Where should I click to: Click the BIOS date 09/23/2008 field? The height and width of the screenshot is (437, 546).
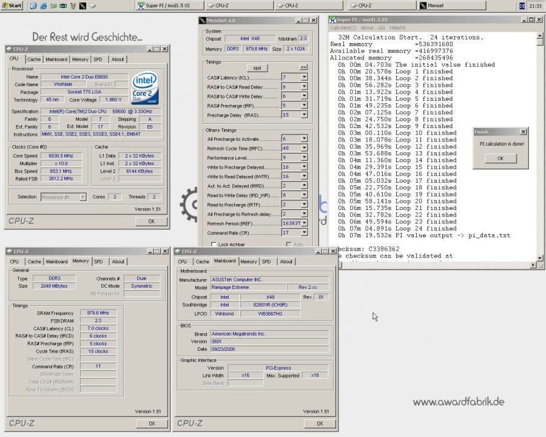(269, 349)
